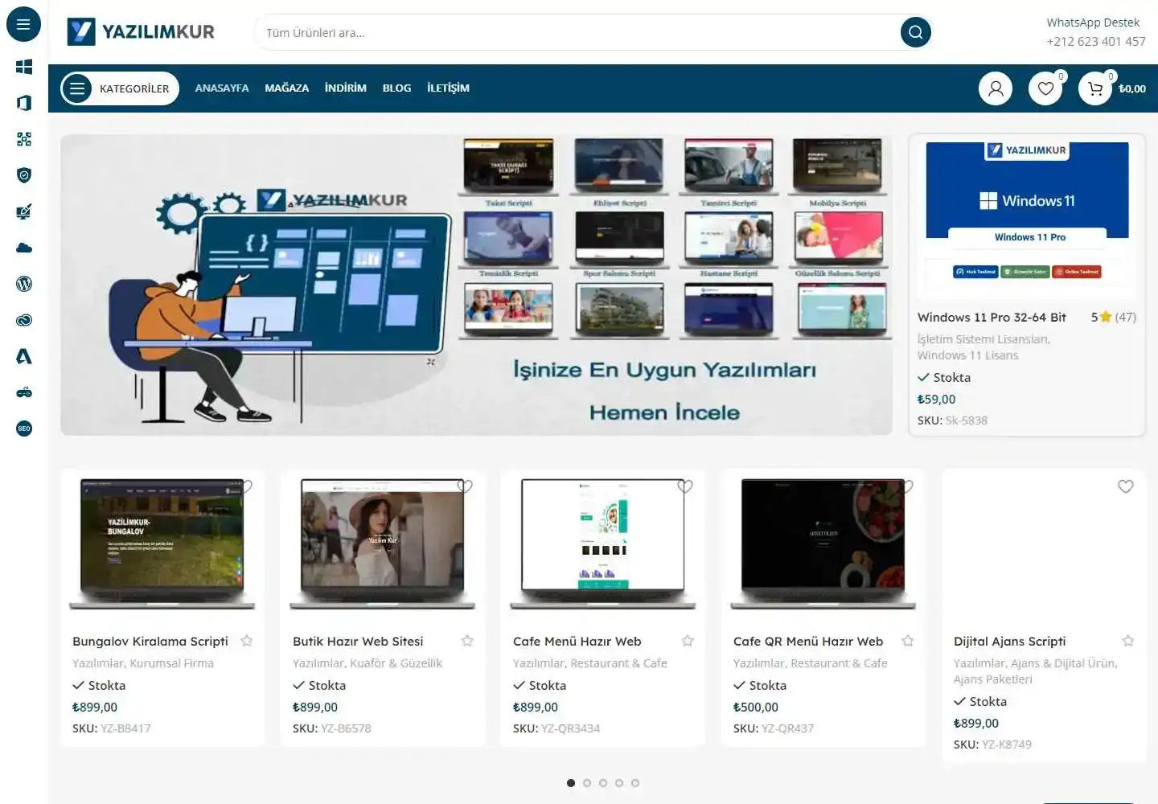Click the design monitor sidebar icon
Image resolution: width=1158 pixels, height=804 pixels.
tap(24, 211)
